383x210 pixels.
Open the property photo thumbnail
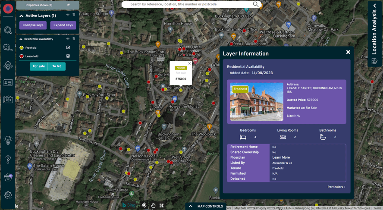pyautogui.click(x=257, y=102)
